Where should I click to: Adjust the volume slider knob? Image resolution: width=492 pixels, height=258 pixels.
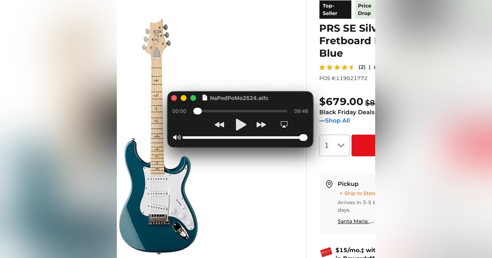tap(303, 138)
